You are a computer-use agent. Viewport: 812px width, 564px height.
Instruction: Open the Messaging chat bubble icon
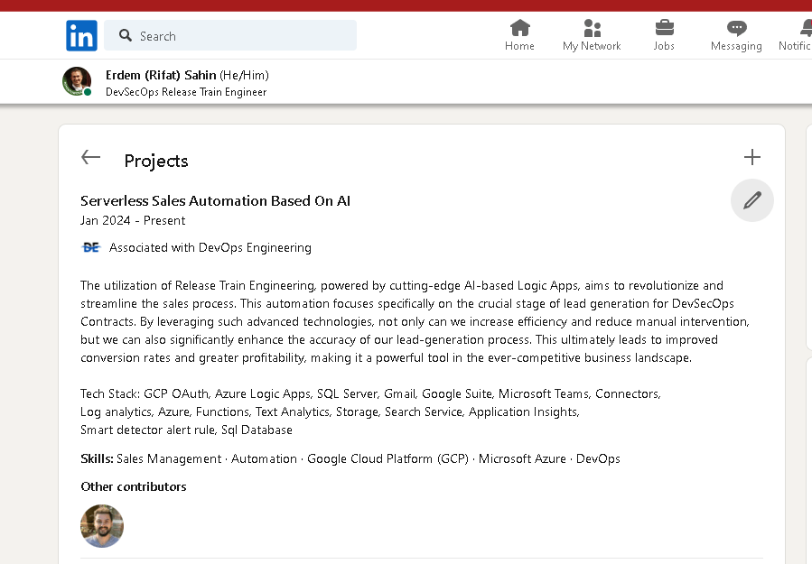pos(736,27)
